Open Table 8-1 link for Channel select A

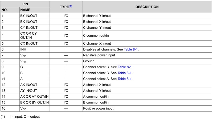point(125,79)
